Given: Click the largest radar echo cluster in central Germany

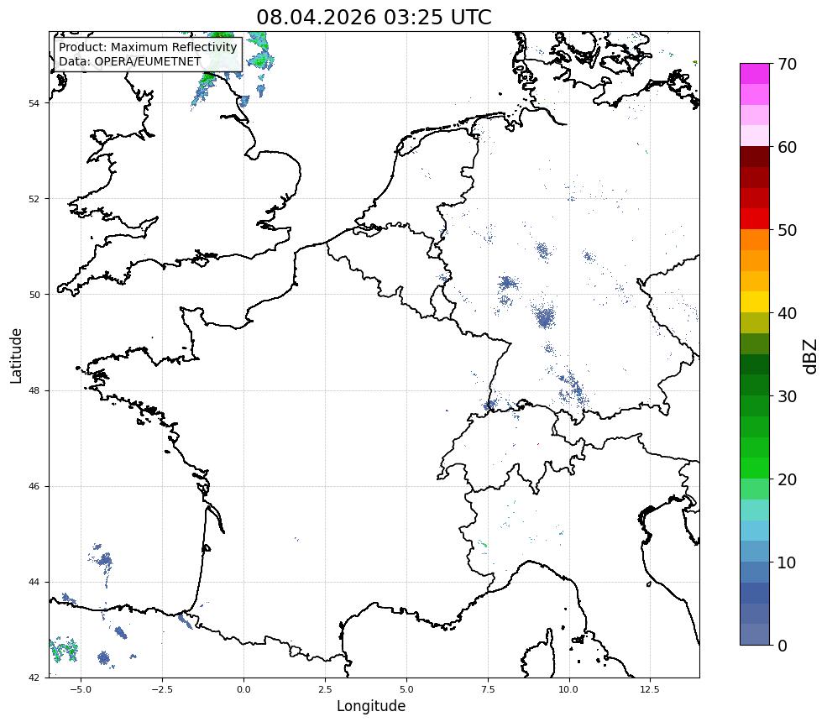Looking at the screenshot, I should click(x=546, y=317).
